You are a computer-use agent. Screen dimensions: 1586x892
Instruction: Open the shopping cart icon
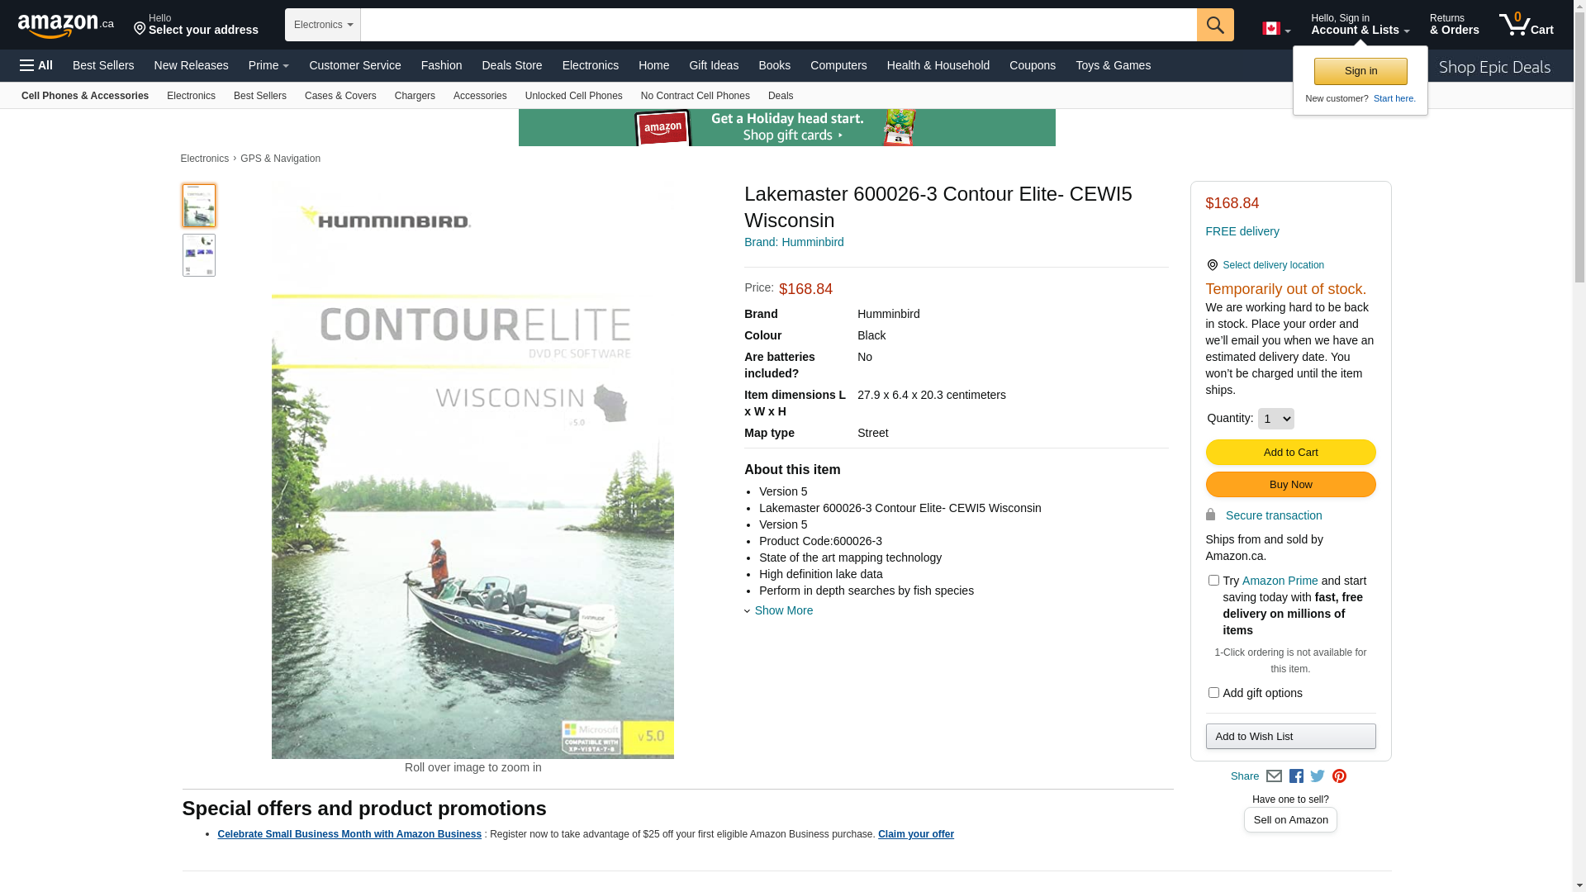point(1527,24)
